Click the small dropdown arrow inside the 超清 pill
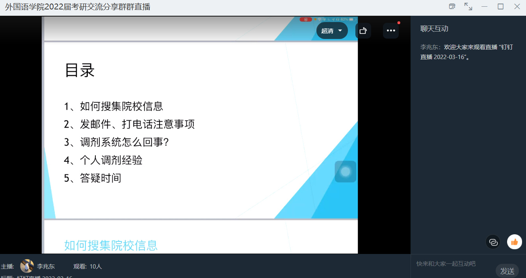The height and width of the screenshot is (278, 526). point(340,31)
